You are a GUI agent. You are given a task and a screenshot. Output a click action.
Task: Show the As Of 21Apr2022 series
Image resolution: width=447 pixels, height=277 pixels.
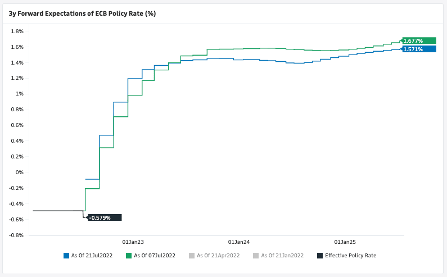218,256
